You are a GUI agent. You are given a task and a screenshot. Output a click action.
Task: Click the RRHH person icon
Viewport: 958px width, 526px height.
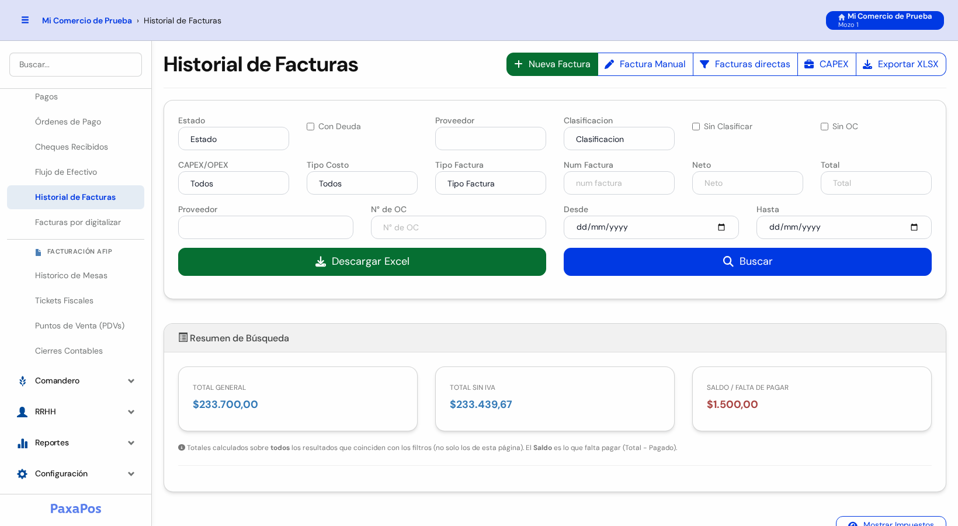(x=22, y=412)
